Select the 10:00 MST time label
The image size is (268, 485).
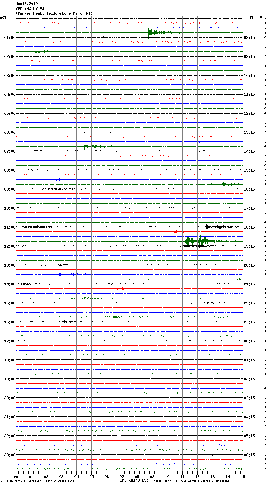pos(9,208)
